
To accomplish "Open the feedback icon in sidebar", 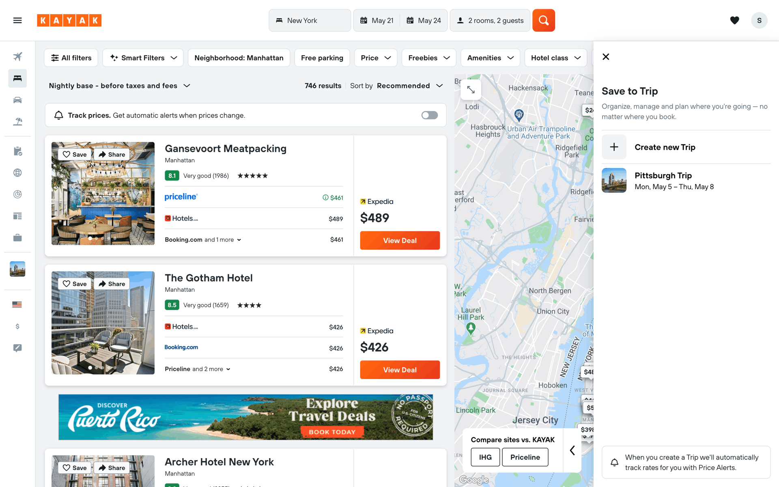I will pos(17,348).
